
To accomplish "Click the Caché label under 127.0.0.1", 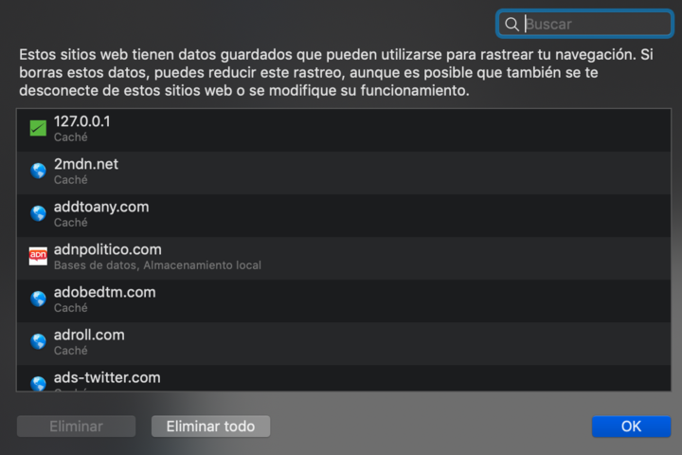I will tap(70, 137).
